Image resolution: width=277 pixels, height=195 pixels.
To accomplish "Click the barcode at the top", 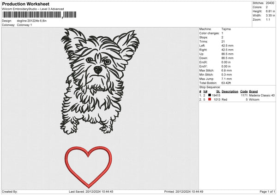I will pos(39,15).
